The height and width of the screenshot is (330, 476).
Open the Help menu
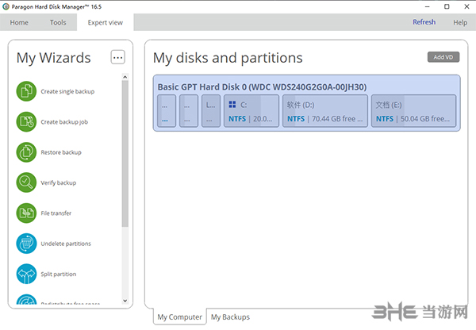pos(460,22)
